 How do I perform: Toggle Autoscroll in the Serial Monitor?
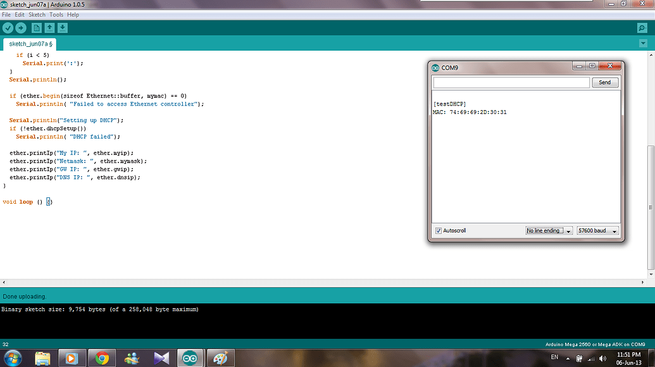point(439,230)
